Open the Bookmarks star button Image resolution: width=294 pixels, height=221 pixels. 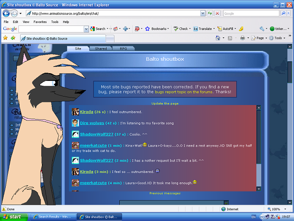[x=157, y=29]
